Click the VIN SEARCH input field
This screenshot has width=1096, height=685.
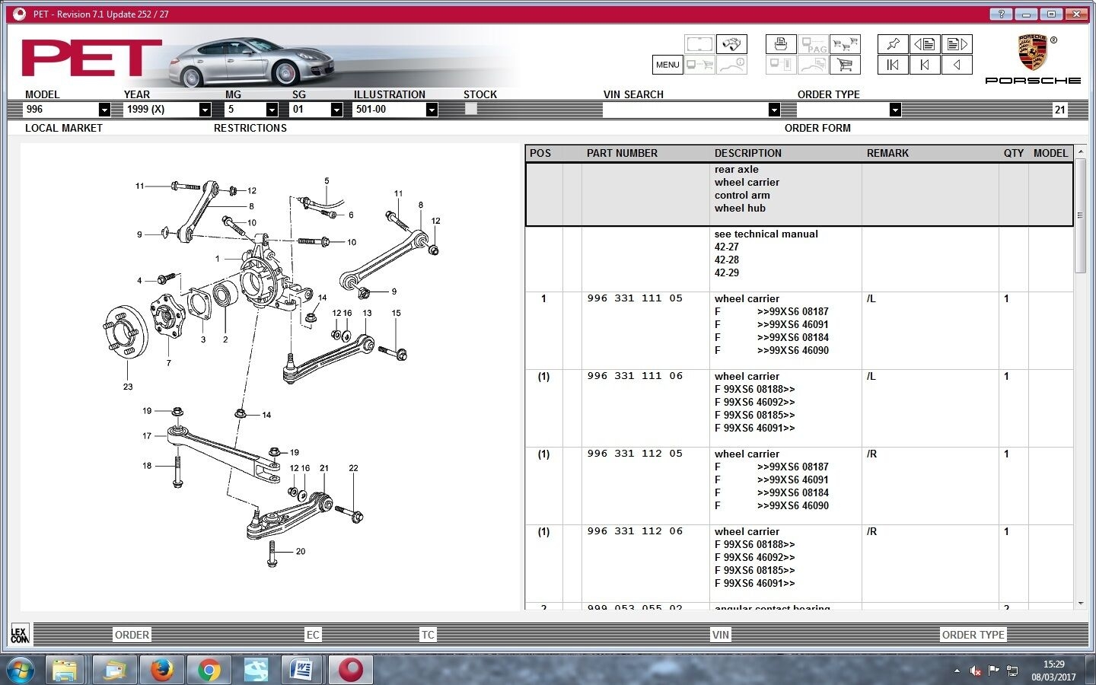685,110
